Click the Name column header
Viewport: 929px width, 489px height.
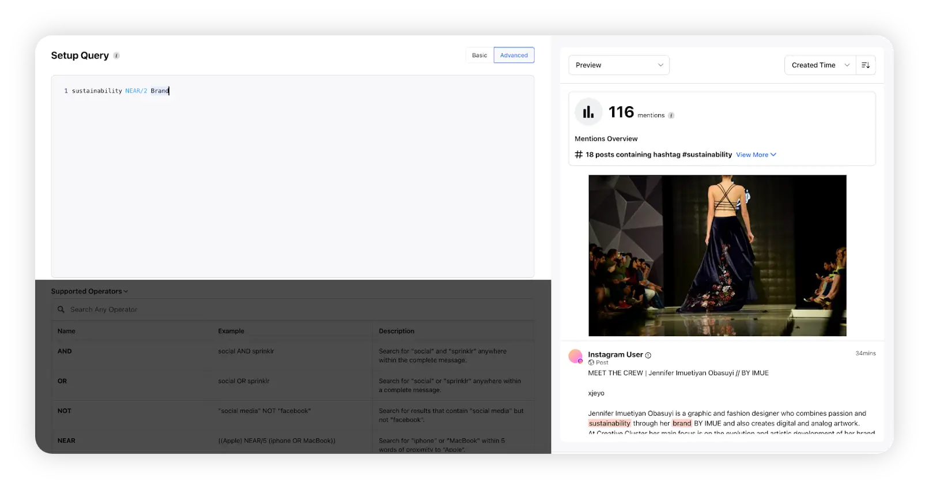66,331
